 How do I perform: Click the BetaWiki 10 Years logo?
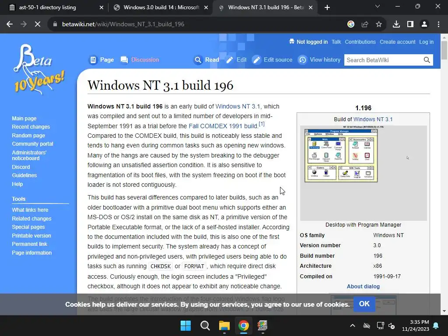(39, 70)
